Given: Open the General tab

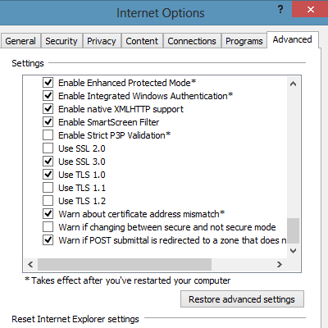Looking at the screenshot, I should pos(20,41).
